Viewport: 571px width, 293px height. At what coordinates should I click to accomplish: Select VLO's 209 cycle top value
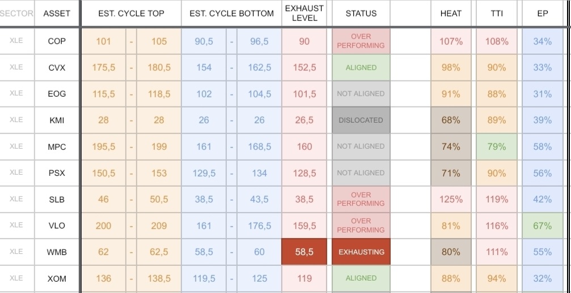[159, 226]
